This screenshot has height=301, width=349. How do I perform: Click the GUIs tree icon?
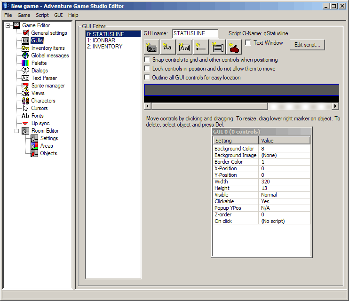[25, 40]
